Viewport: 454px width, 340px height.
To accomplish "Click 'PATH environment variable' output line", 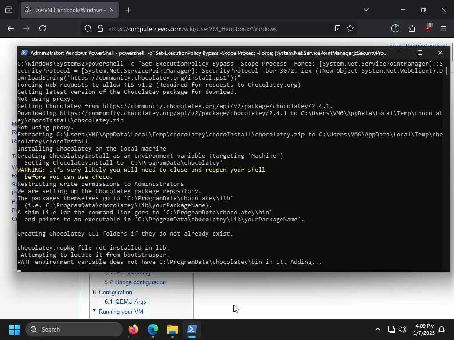I will click(x=169, y=262).
